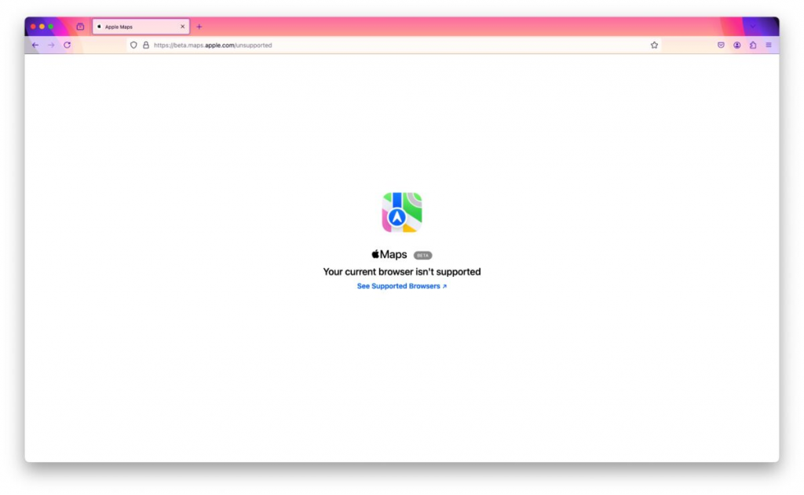Click the back navigation arrow
This screenshot has height=495, width=804.
[x=35, y=45]
